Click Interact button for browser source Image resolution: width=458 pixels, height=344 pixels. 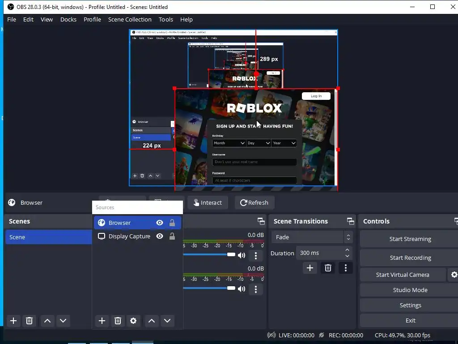208,203
